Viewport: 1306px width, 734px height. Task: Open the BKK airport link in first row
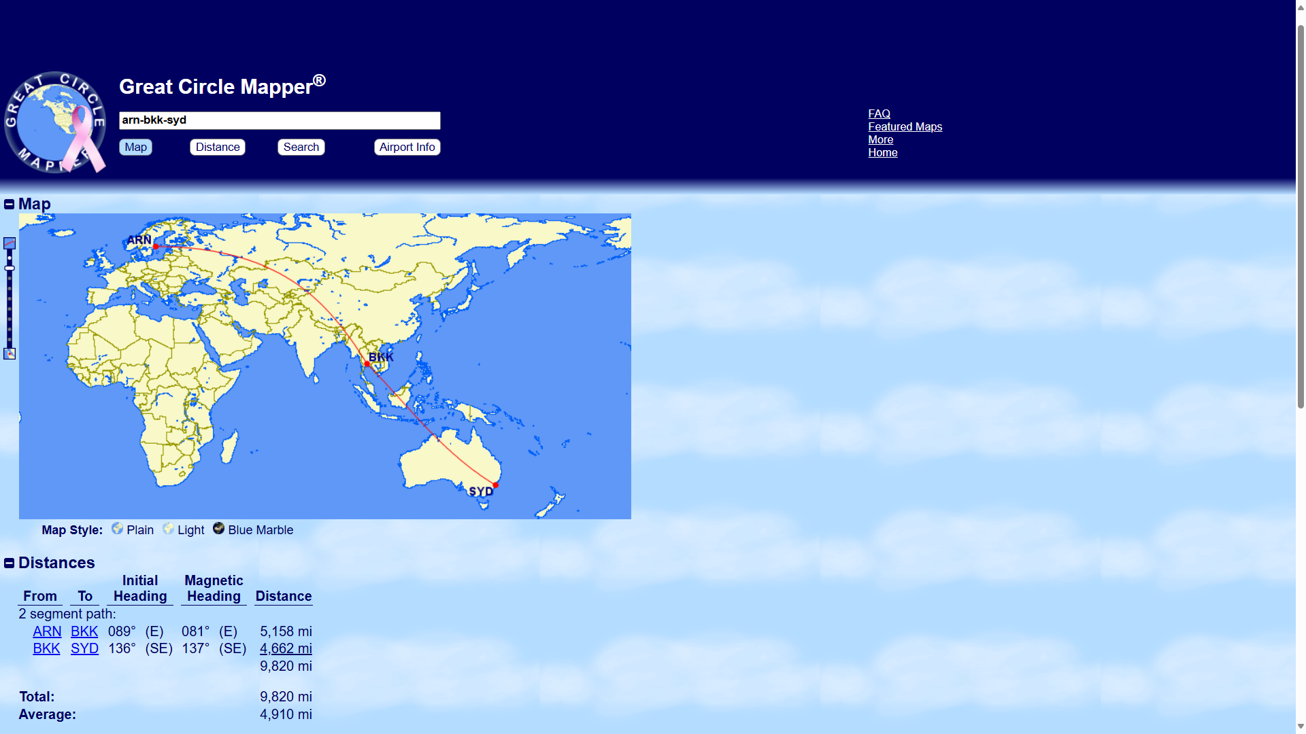tap(84, 631)
